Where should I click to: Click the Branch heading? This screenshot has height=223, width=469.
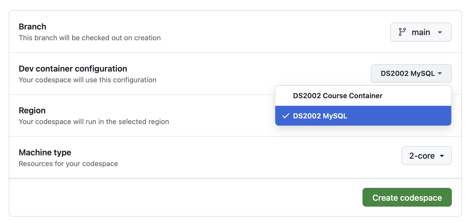[33, 27]
